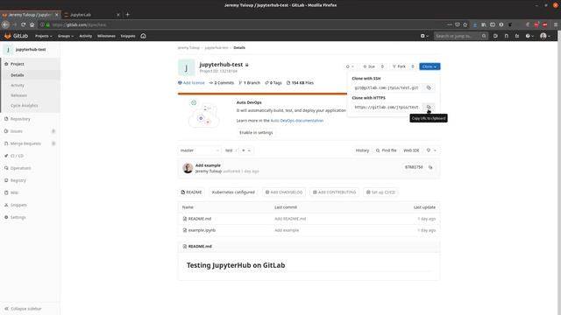
Task: Click the Add CONTRIBUTING button
Action: pyautogui.click(x=335, y=192)
